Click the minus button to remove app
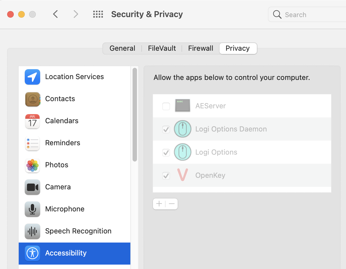The image size is (346, 269). (172, 204)
